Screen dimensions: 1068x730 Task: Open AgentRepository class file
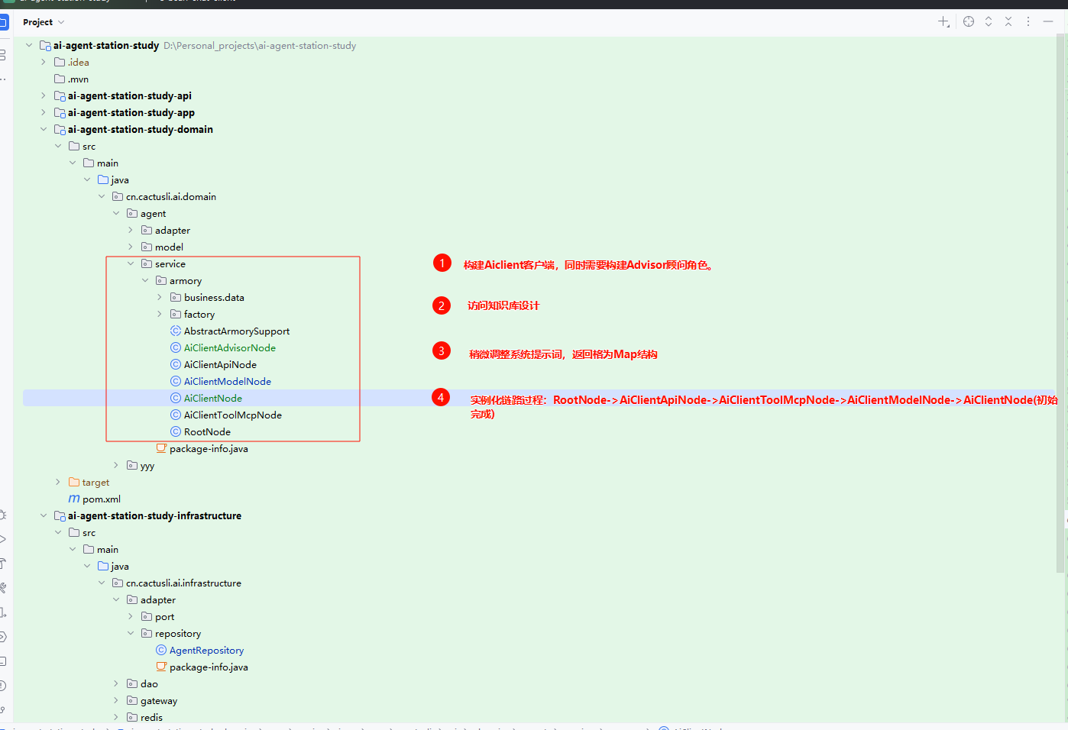click(x=206, y=651)
